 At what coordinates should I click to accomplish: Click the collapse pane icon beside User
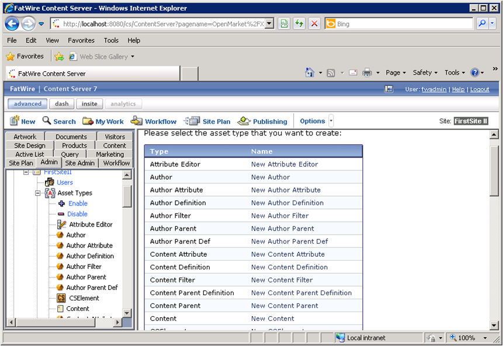pyautogui.click(x=389, y=89)
